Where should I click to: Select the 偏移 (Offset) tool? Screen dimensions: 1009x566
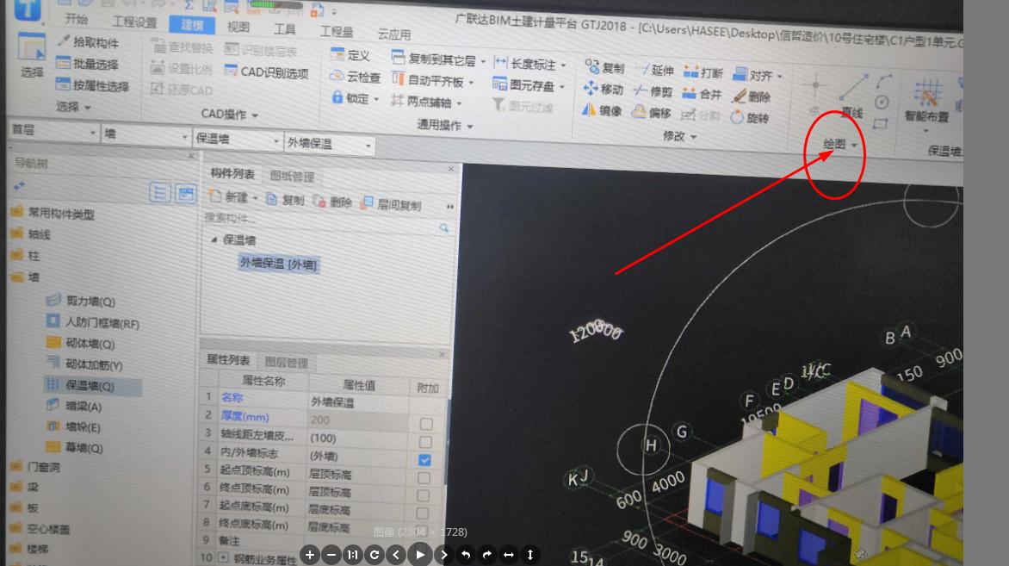651,113
